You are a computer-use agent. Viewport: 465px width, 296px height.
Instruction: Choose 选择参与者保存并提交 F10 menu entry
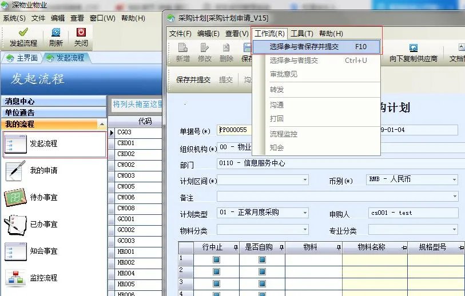(316, 47)
